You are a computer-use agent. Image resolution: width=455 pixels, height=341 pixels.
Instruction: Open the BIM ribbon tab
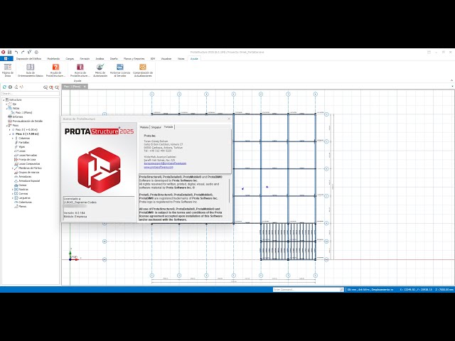tap(153, 59)
